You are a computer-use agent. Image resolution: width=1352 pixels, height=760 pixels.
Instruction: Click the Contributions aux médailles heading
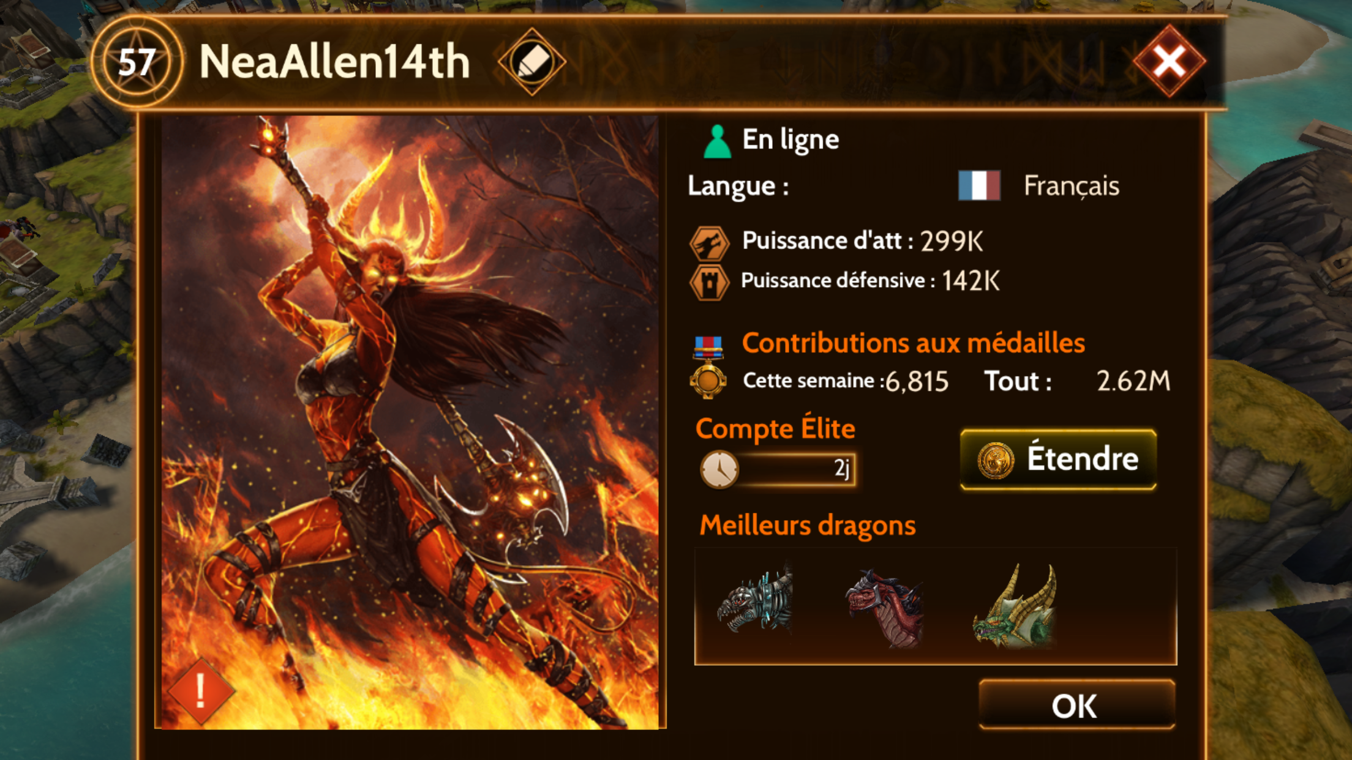(913, 343)
